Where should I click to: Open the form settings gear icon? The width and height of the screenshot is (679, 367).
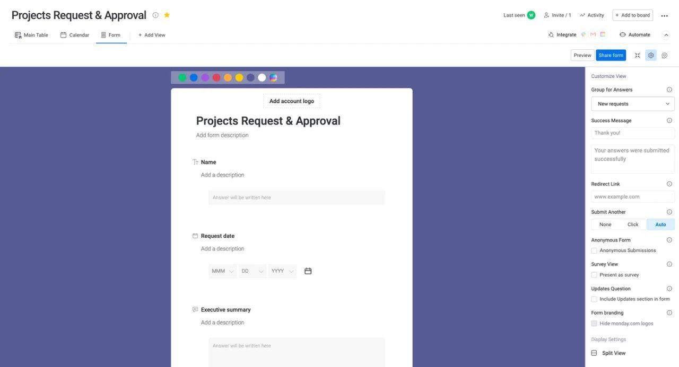point(651,55)
